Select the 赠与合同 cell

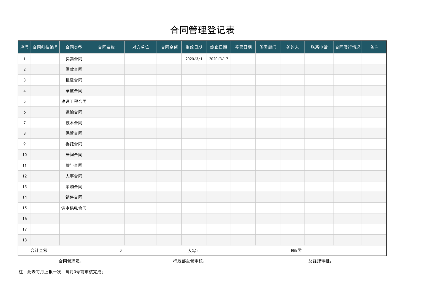74,165
